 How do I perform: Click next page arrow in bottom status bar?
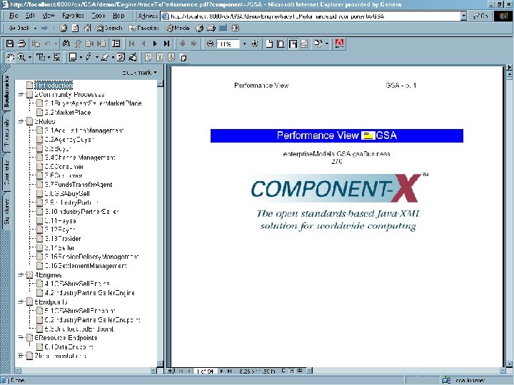(x=221, y=371)
